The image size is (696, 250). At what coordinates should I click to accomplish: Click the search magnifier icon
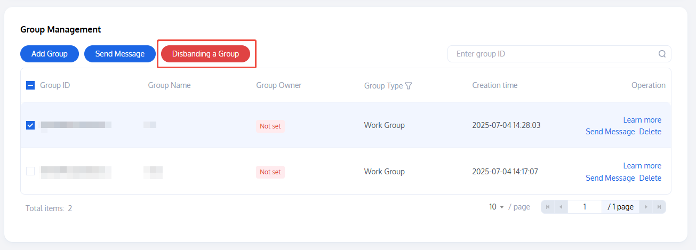662,54
